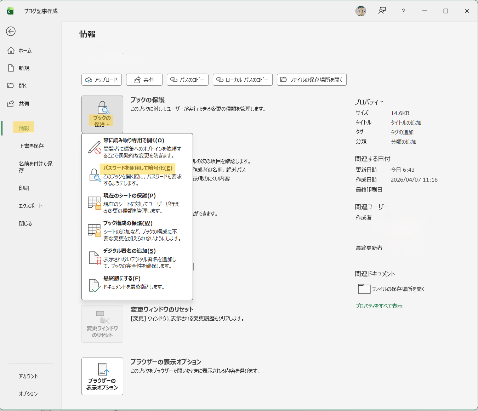
Task: Collapse the ブックの保護 dropdown button
Action: click(x=102, y=114)
